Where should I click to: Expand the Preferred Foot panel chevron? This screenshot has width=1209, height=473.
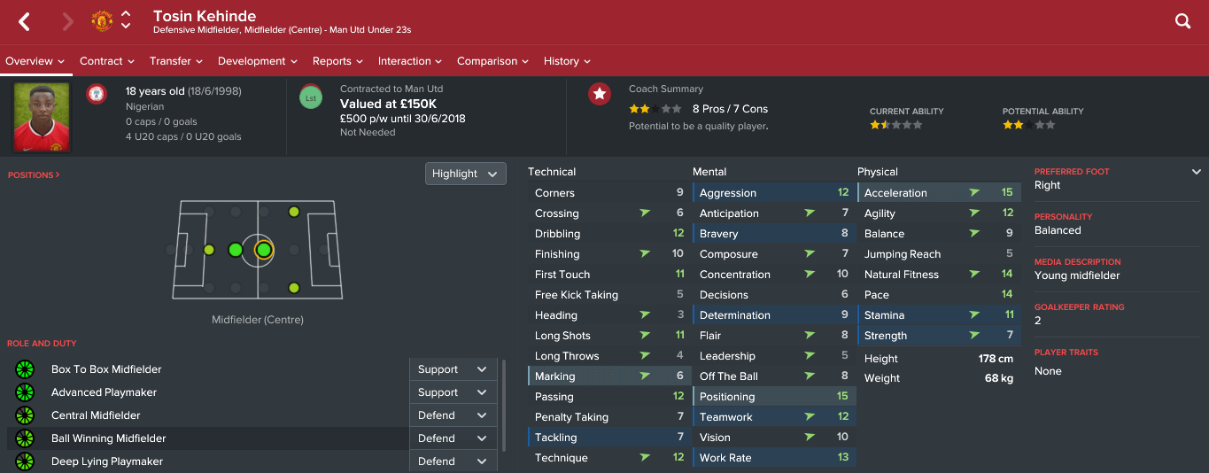[x=1197, y=172]
